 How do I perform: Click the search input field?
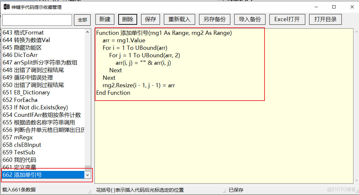click(x=37, y=20)
